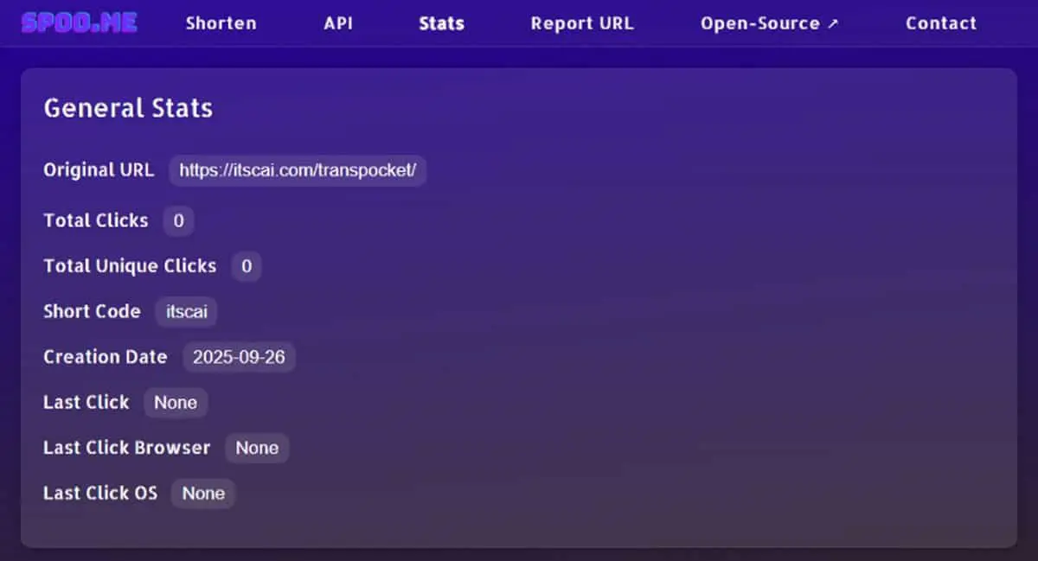Click the Last Click None value
1038x561 pixels.
pyautogui.click(x=176, y=402)
